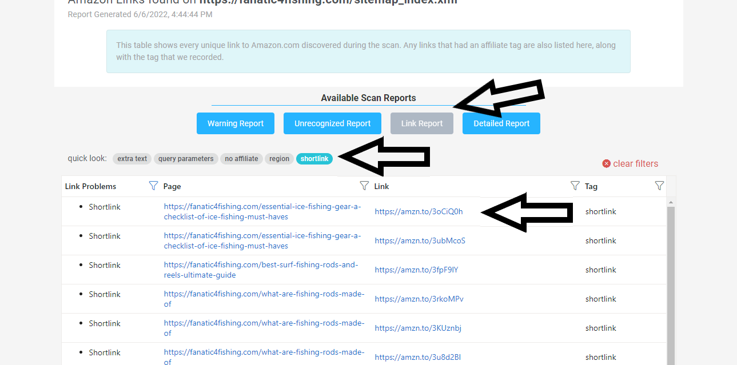Open the Detailed Report

point(501,123)
